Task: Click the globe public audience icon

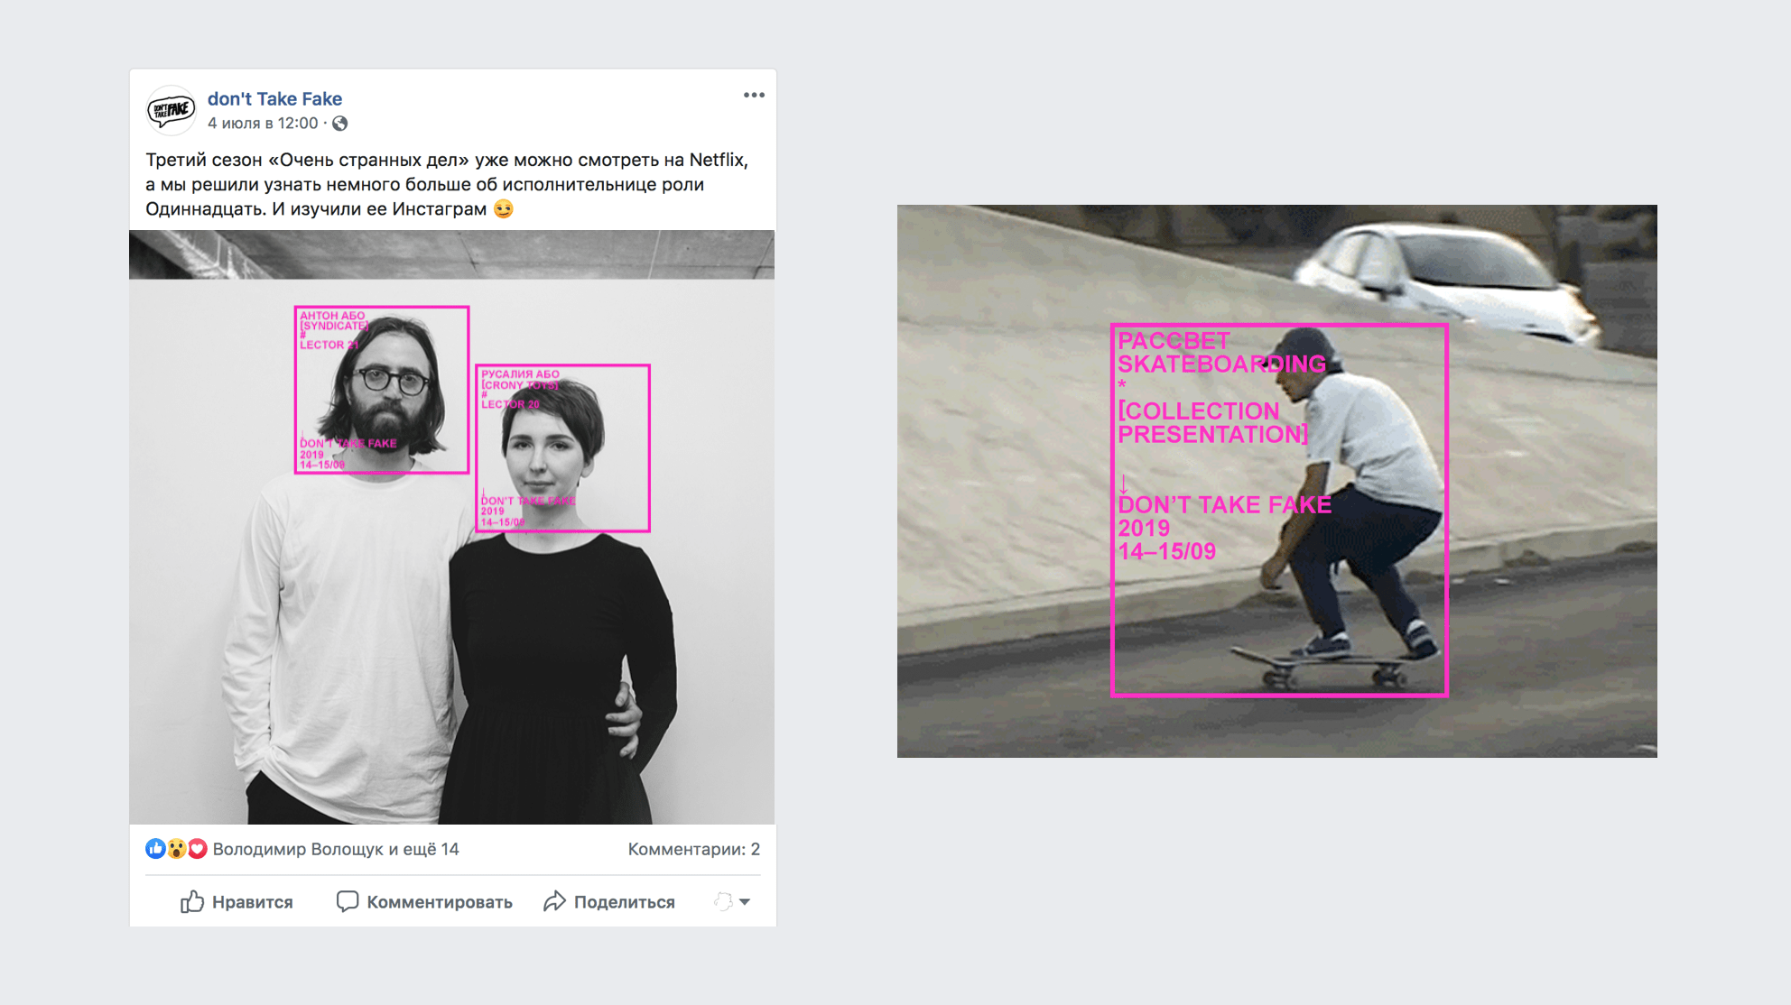Action: (340, 124)
